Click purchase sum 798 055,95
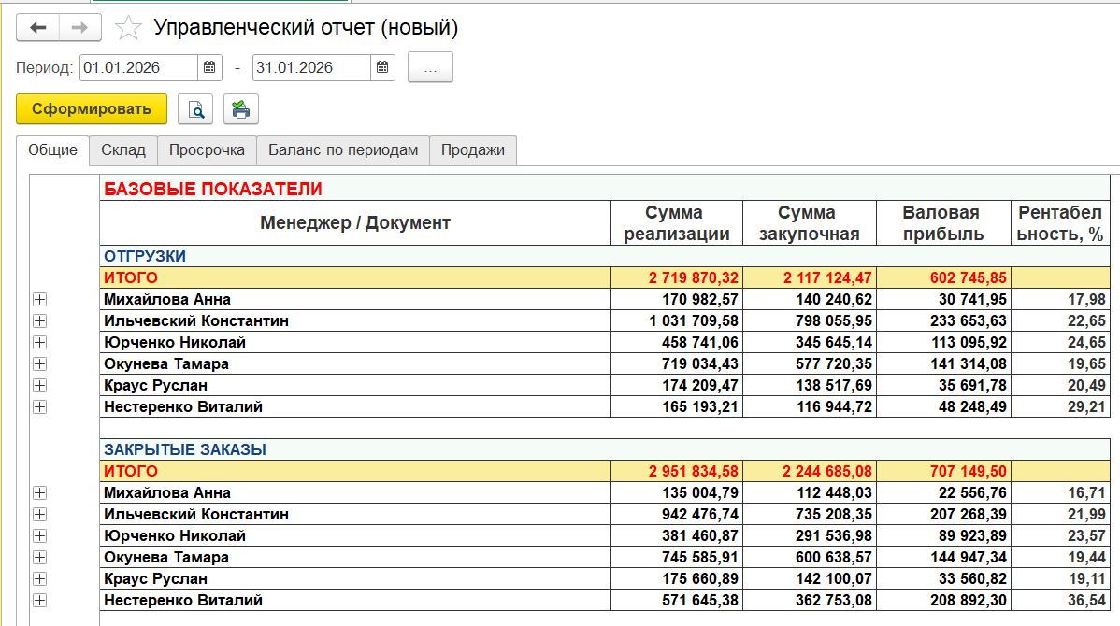Screen dimensions: 1120x626 click(810, 321)
